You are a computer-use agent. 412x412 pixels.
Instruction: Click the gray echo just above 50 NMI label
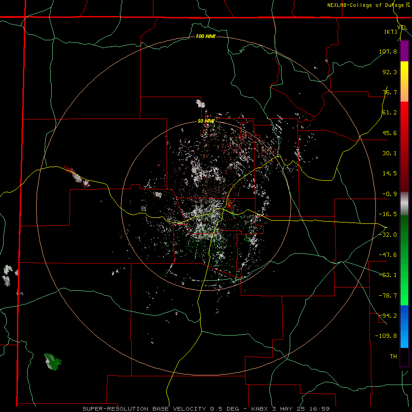point(201,103)
